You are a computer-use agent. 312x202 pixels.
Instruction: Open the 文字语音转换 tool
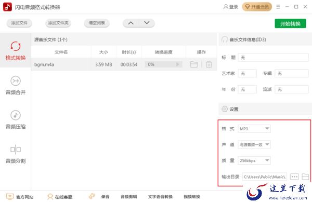pyautogui.click(x=160, y=197)
